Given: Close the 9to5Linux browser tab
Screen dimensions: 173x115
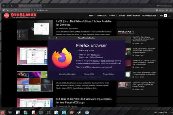Looking at the screenshot, I should 40,6.
